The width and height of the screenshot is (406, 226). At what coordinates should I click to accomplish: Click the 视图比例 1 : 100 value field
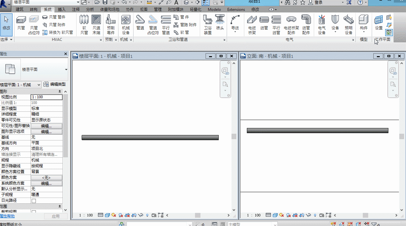click(x=46, y=97)
